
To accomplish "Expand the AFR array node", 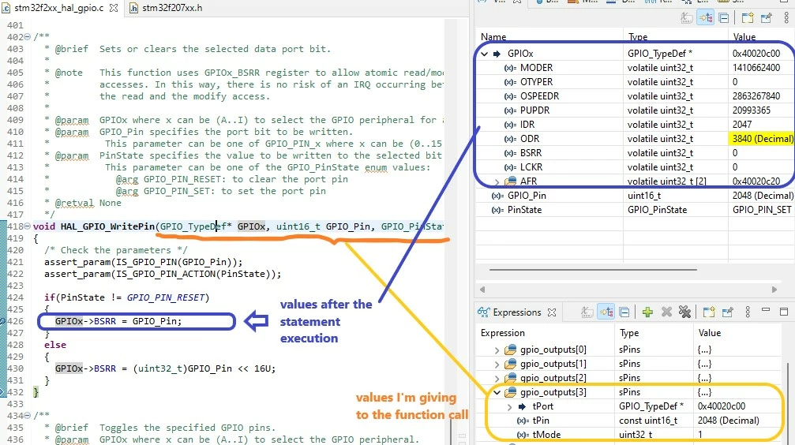I will pyautogui.click(x=497, y=181).
